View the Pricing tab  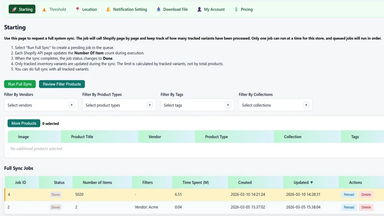(244, 9)
